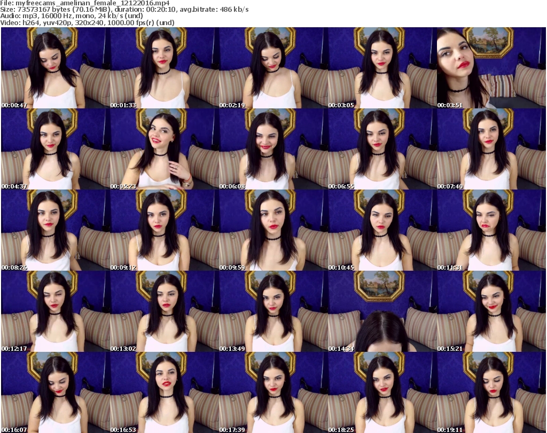The width and height of the screenshot is (547, 433).
Task: Pick the video frame marked 00:15:21
Action: [491, 311]
